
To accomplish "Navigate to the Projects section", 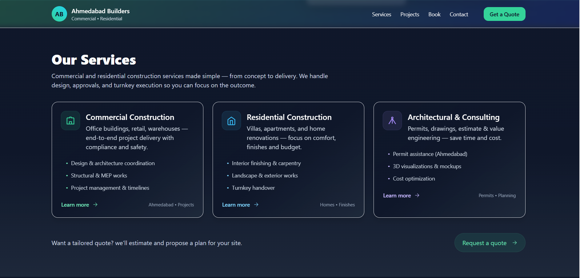I will click(410, 14).
